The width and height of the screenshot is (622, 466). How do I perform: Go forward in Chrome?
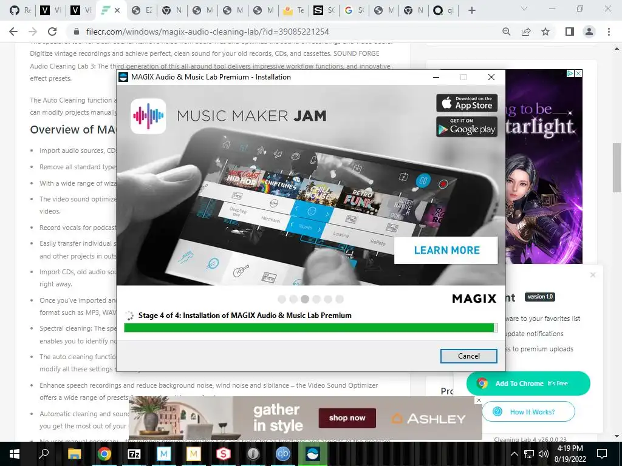(33, 32)
